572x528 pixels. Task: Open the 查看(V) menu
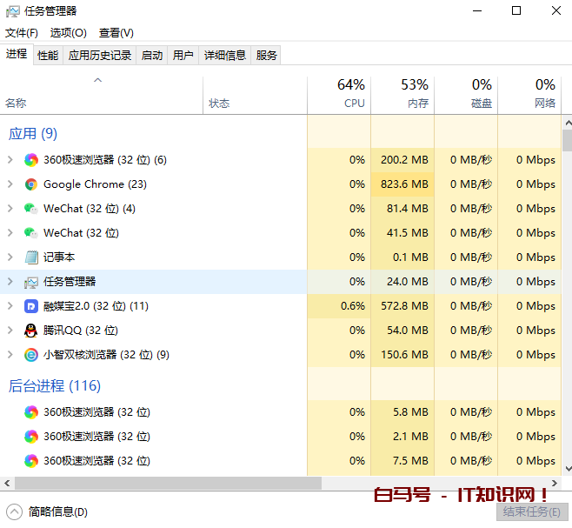[116, 33]
